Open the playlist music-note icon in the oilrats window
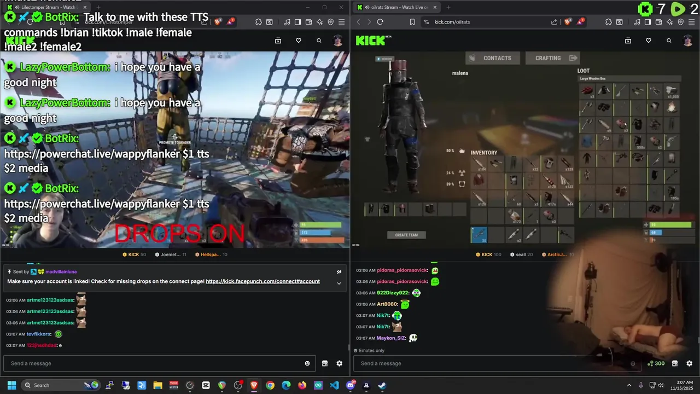 click(x=637, y=22)
